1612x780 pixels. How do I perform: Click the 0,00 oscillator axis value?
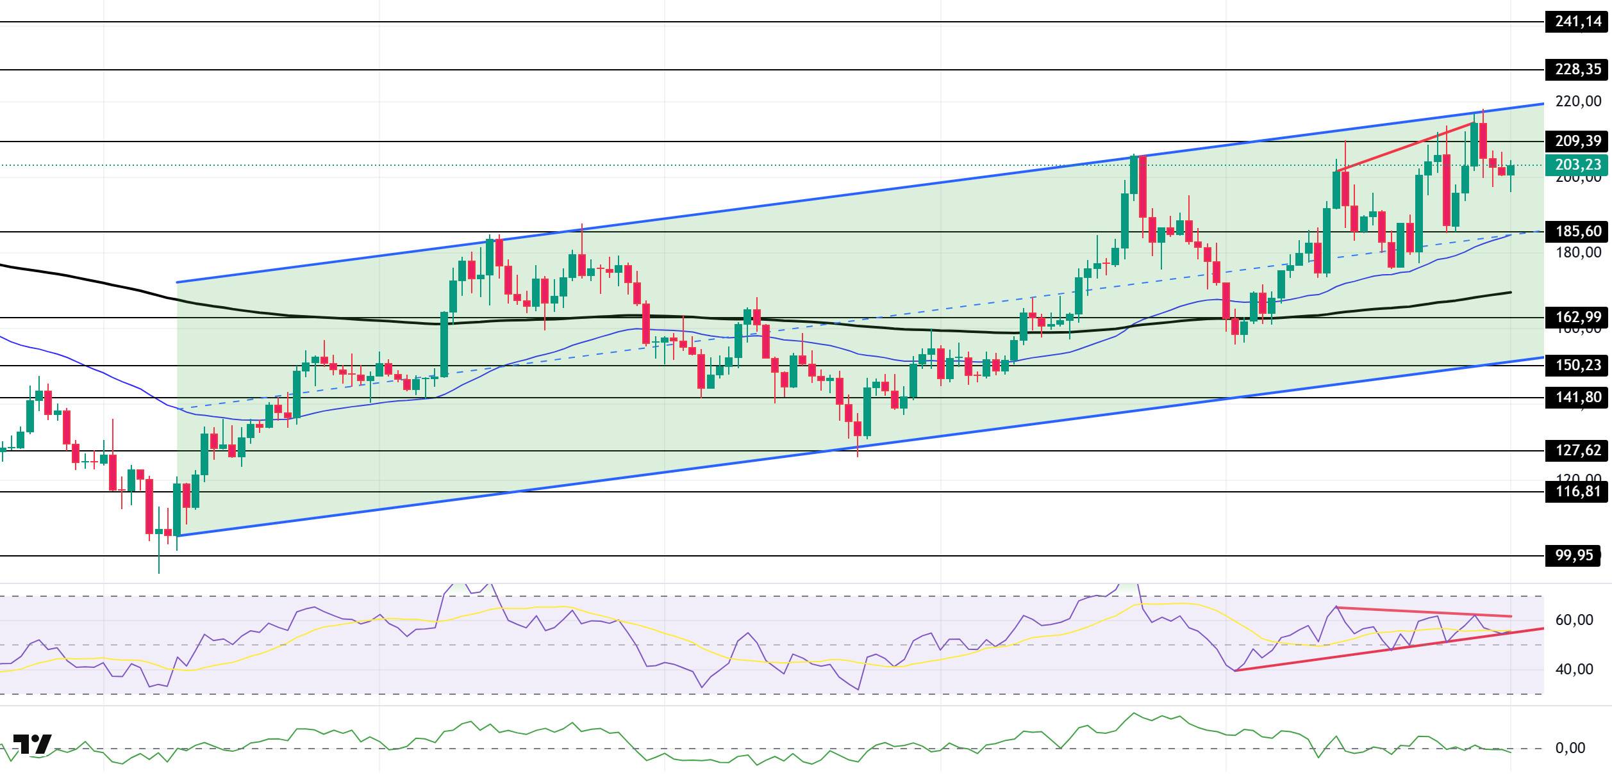tap(1570, 748)
